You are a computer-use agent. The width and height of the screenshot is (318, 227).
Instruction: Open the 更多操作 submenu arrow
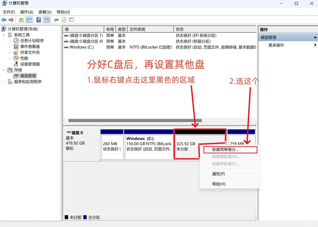(x=315, y=45)
